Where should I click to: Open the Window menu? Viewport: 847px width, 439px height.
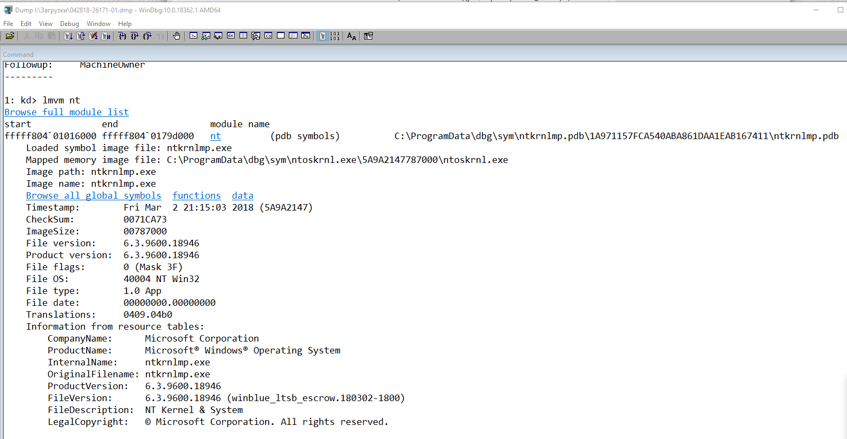[x=99, y=24]
